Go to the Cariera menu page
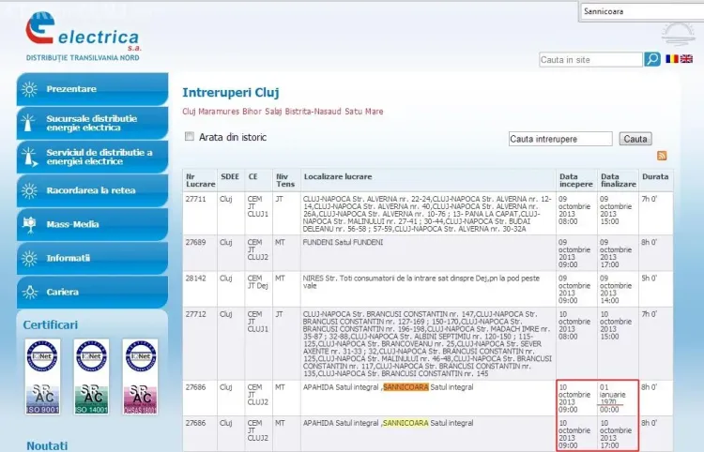This screenshot has width=704, height=452. (x=92, y=292)
